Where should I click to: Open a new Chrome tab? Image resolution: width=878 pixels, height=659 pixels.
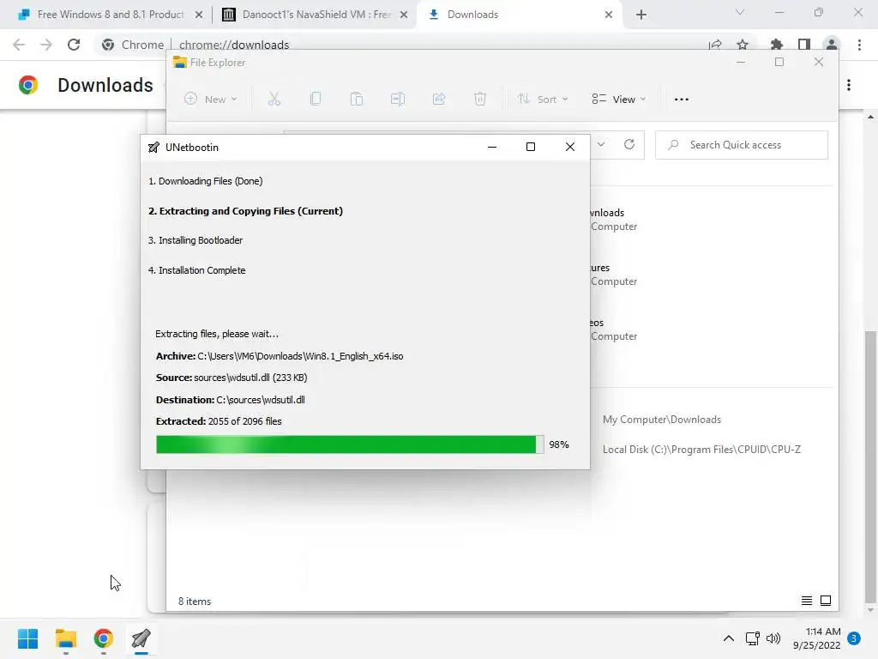click(x=641, y=15)
